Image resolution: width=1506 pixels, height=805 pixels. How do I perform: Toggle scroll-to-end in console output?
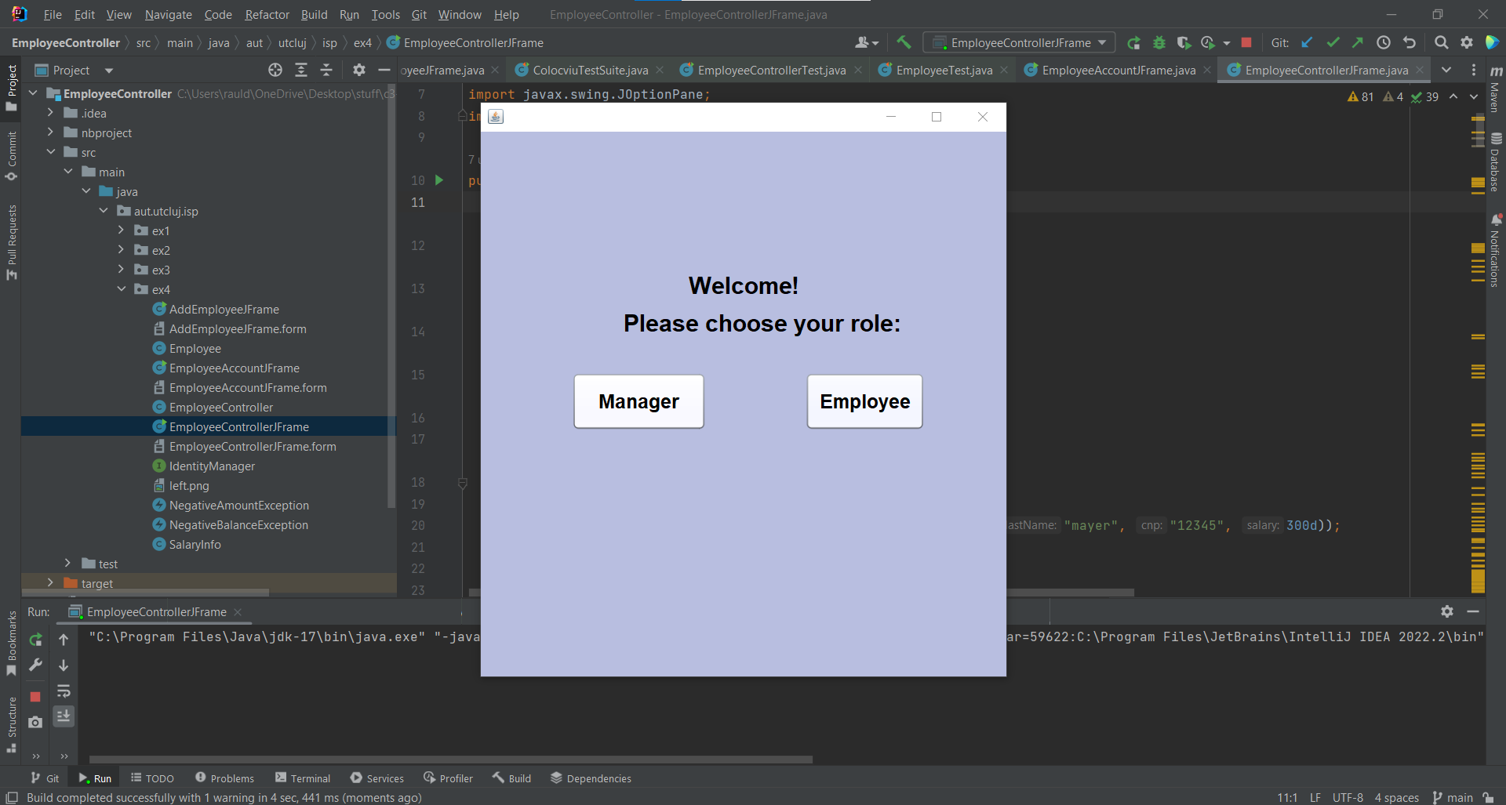[x=64, y=716]
